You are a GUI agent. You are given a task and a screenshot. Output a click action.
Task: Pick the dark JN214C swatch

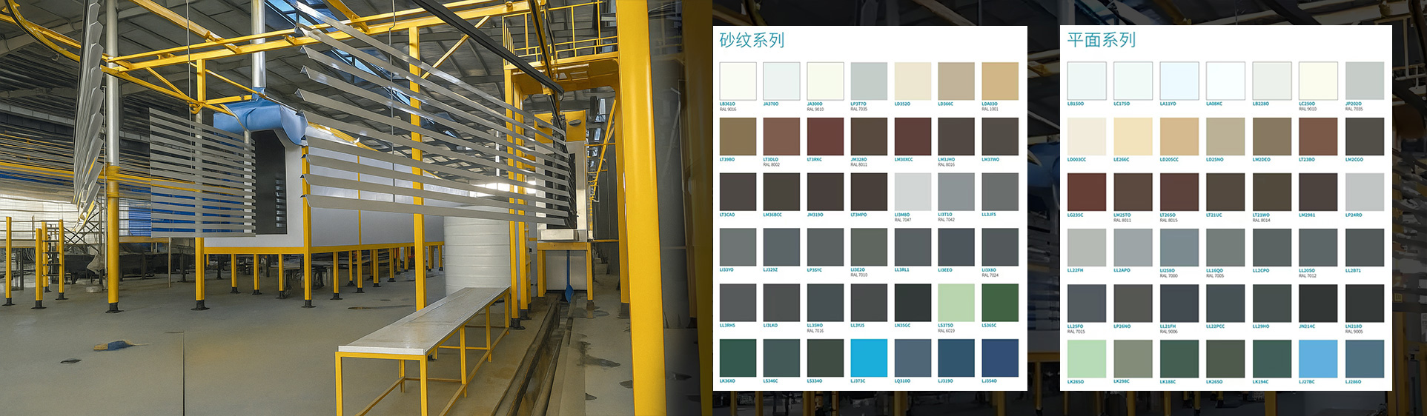coord(1318,303)
